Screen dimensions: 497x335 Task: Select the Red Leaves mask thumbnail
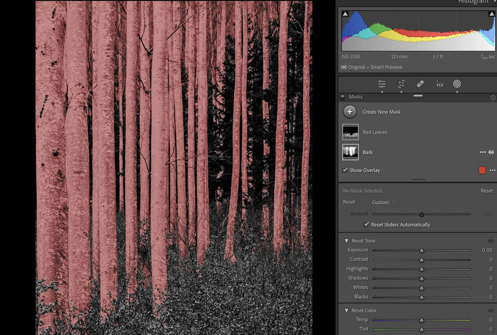(x=350, y=132)
